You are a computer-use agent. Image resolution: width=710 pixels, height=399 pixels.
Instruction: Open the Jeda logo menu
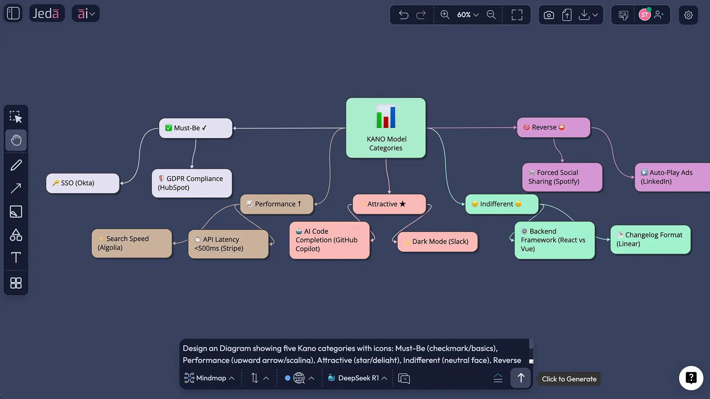(46, 14)
